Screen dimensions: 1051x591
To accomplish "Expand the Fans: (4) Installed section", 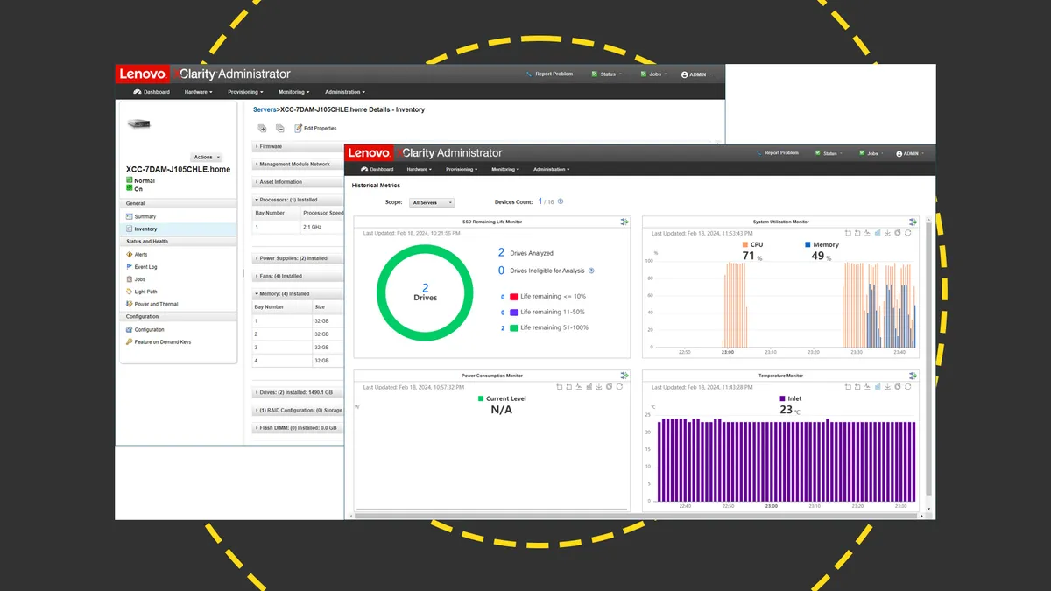I will 298,276.
